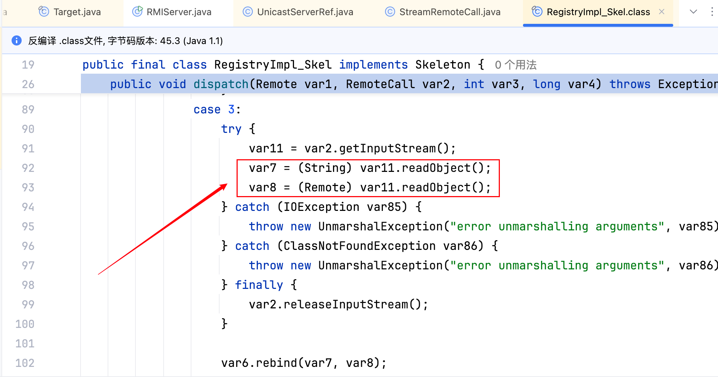The width and height of the screenshot is (718, 377).
Task: Click line number 102 in the gutter
Action: 25,363
